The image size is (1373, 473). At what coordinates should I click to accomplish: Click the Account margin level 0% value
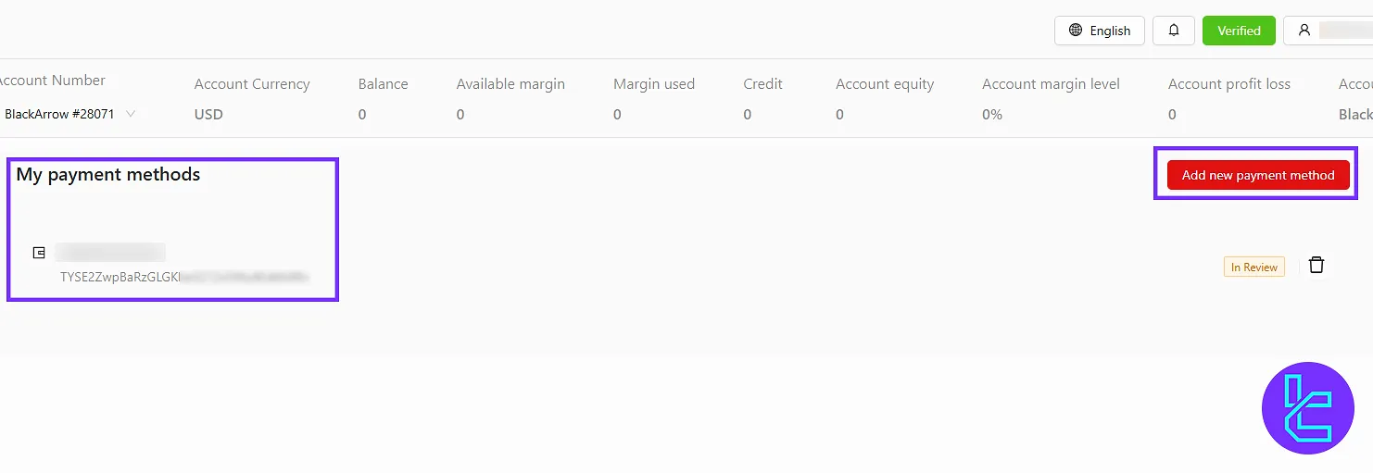(991, 115)
